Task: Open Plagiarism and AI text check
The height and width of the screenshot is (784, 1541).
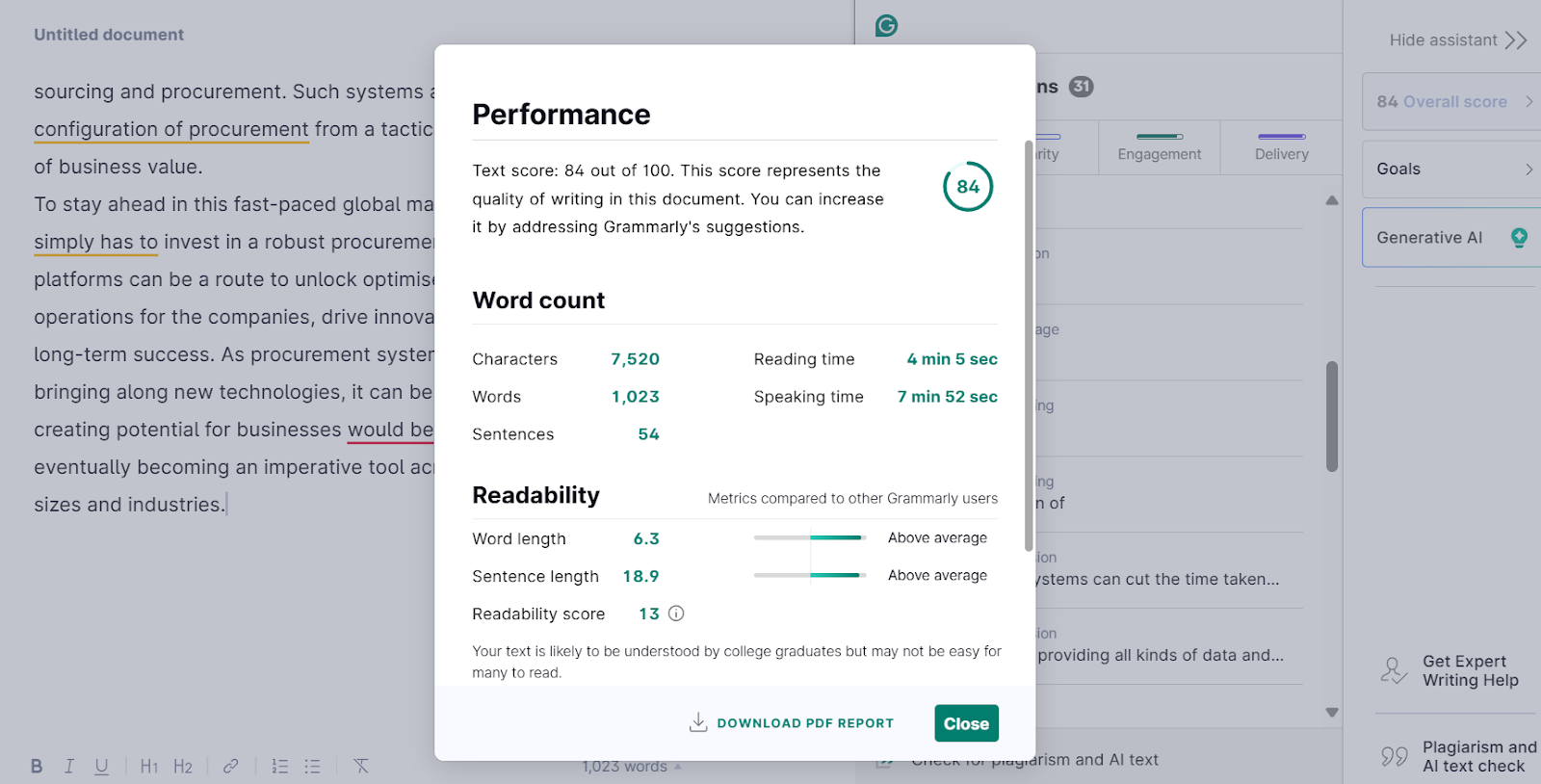Action: click(1458, 756)
